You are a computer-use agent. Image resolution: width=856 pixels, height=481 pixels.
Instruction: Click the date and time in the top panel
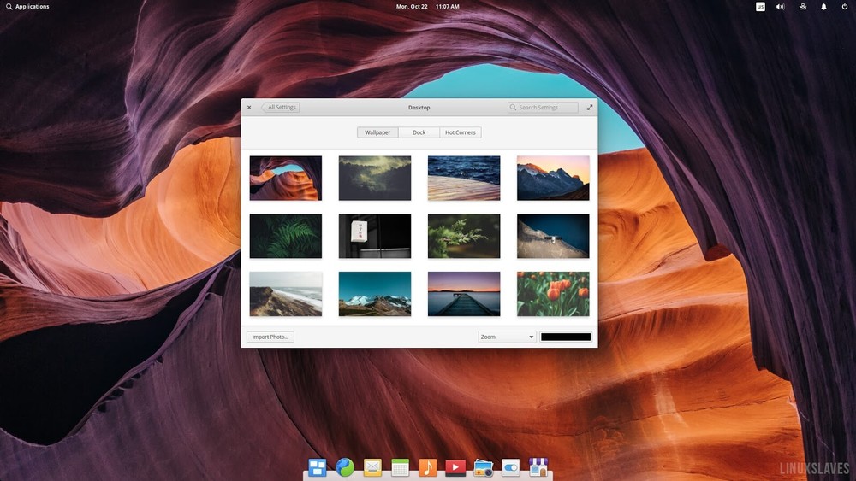427,7
